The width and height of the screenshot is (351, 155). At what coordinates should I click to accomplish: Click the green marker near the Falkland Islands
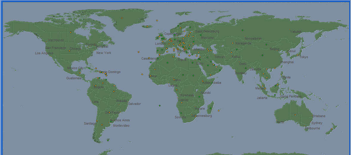tap(108, 140)
